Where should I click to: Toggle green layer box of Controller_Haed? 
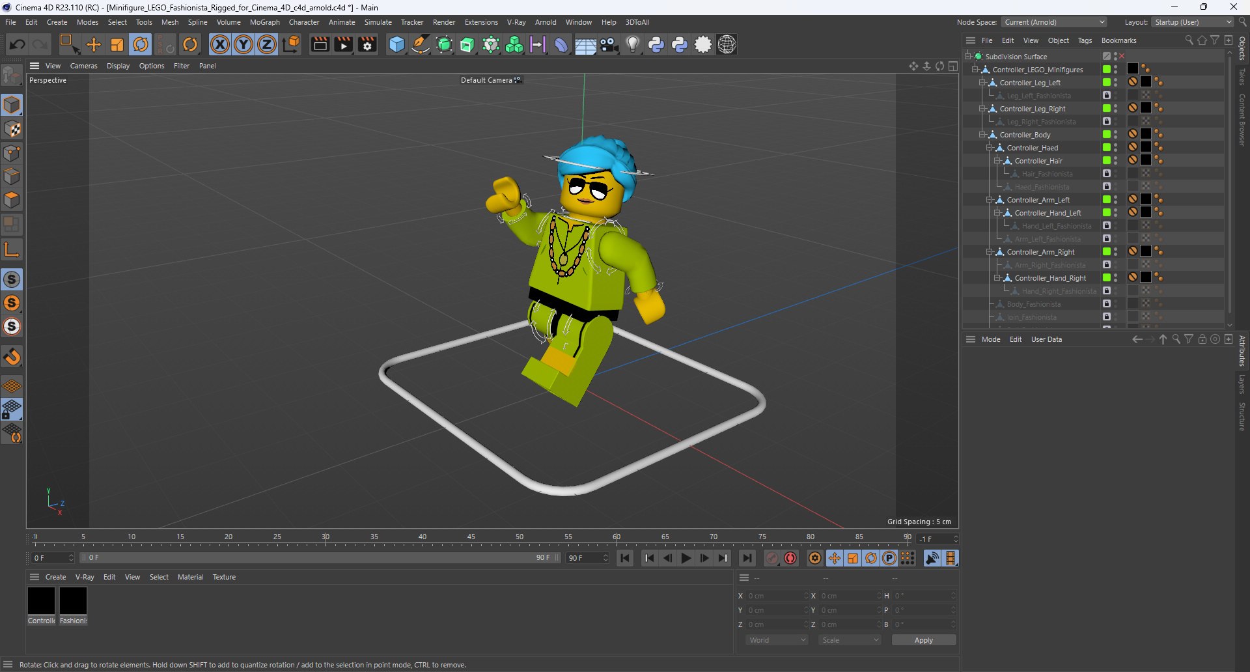[1106, 148]
